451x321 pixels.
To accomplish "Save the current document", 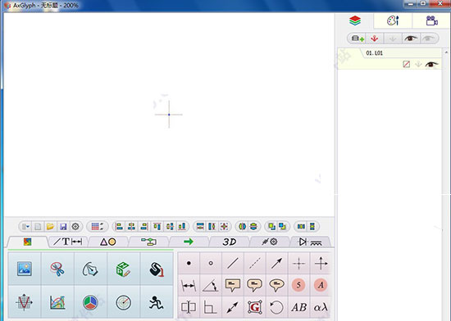I will 63,227.
